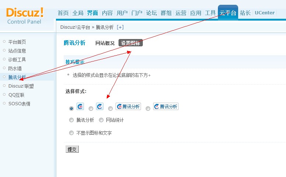The image size is (286, 177).
Task: Go to 平台首页 in sidebar
Action: tap(17, 42)
